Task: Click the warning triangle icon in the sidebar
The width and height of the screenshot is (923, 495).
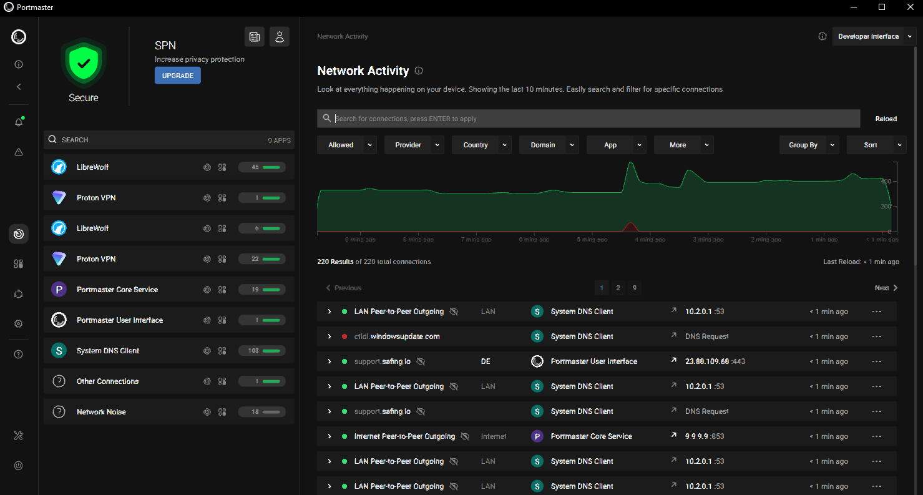Action: (19, 152)
